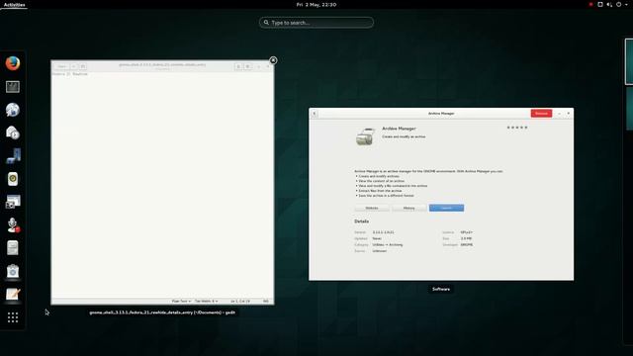Screen dimensions: 633x356
Task: Open the document files dash icon
Action: pyautogui.click(x=13, y=248)
